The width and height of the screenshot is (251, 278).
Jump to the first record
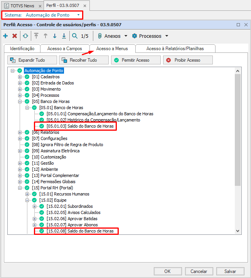point(36,36)
